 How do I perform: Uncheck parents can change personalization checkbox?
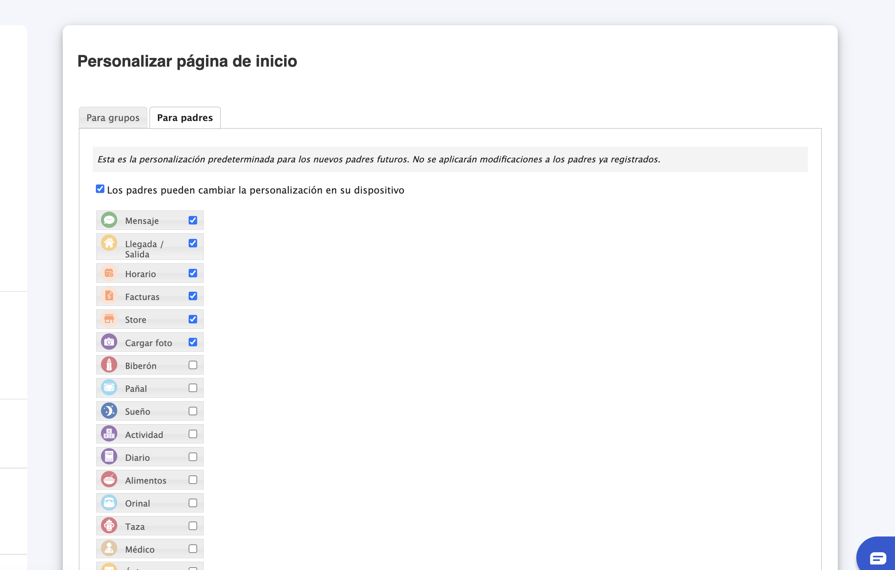[100, 189]
